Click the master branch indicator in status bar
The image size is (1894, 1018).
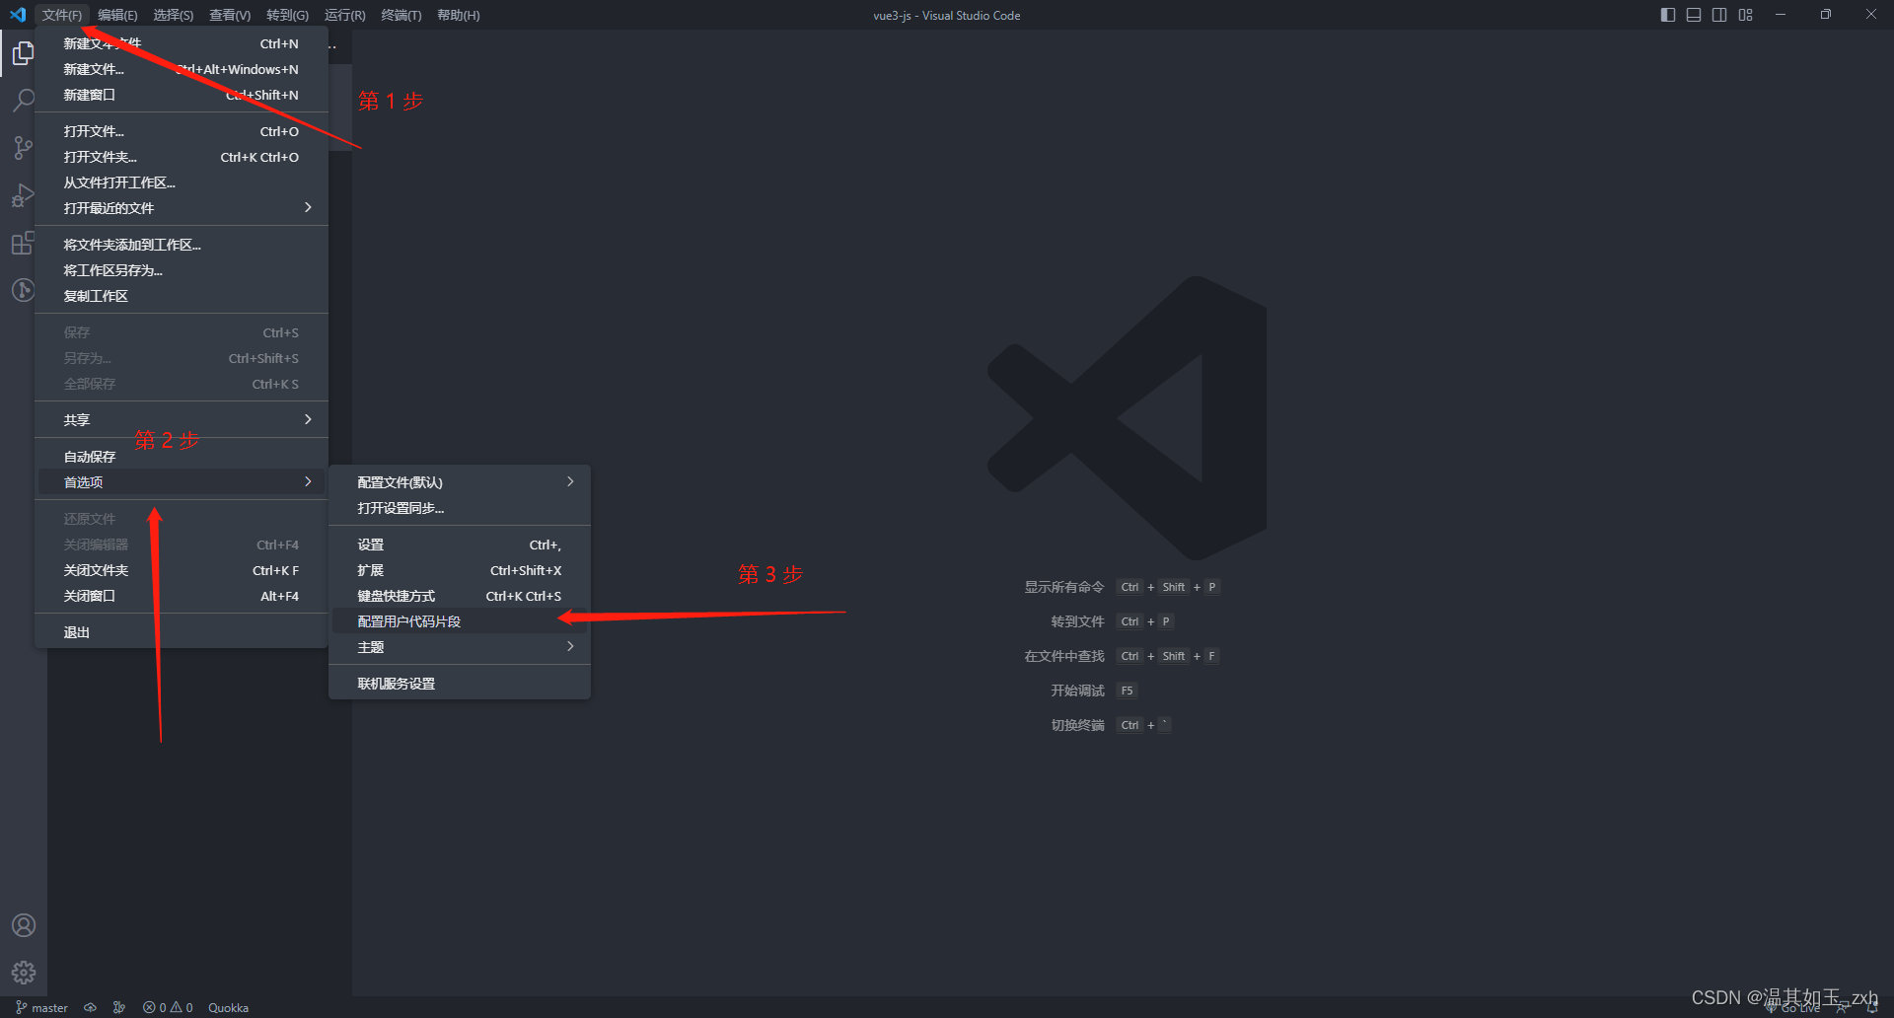click(41, 1007)
